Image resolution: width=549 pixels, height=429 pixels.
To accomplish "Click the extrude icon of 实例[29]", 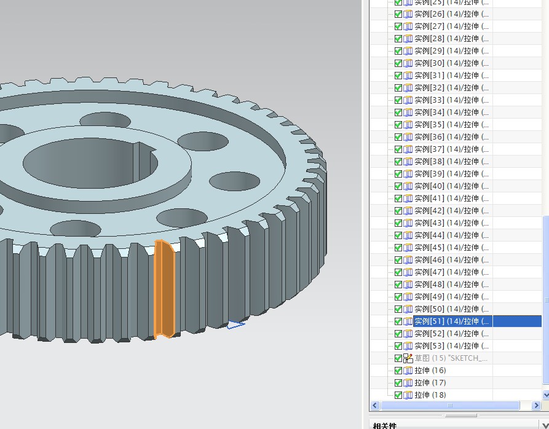I will [x=408, y=51].
